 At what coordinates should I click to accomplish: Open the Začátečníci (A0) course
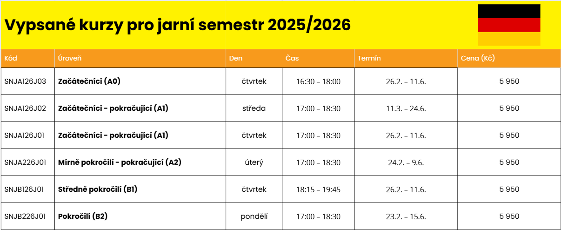pyautogui.click(x=89, y=81)
